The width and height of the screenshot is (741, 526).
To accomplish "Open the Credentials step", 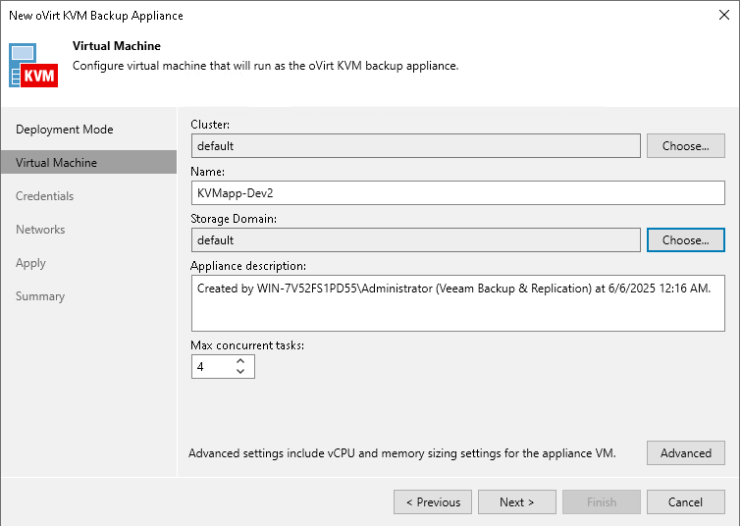I will (x=45, y=196).
